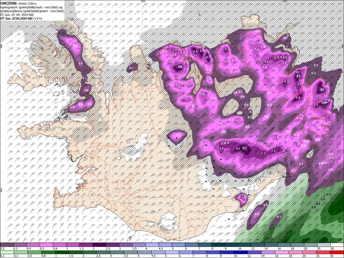Click the 3.2 snowfall value below 3.1
Screen dimensions: 344x258
[298, 76]
